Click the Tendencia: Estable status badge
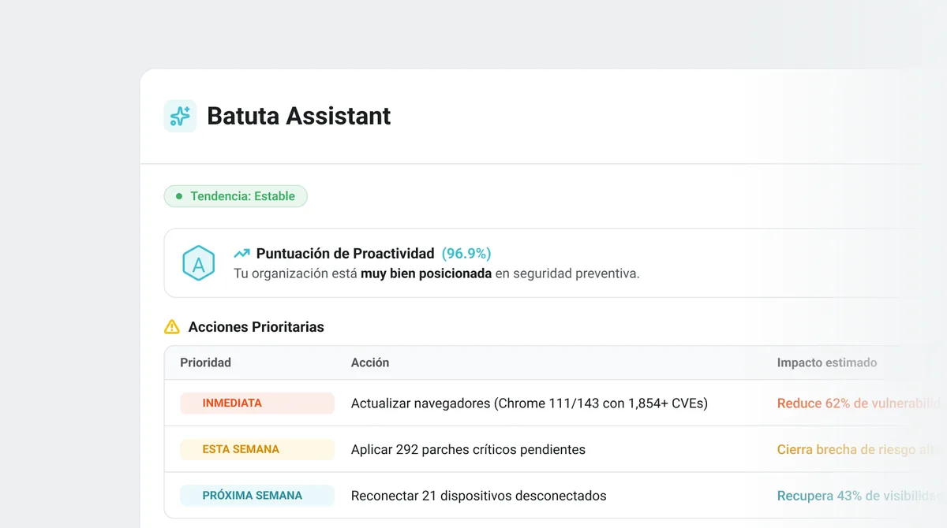The width and height of the screenshot is (947, 528). pos(235,196)
